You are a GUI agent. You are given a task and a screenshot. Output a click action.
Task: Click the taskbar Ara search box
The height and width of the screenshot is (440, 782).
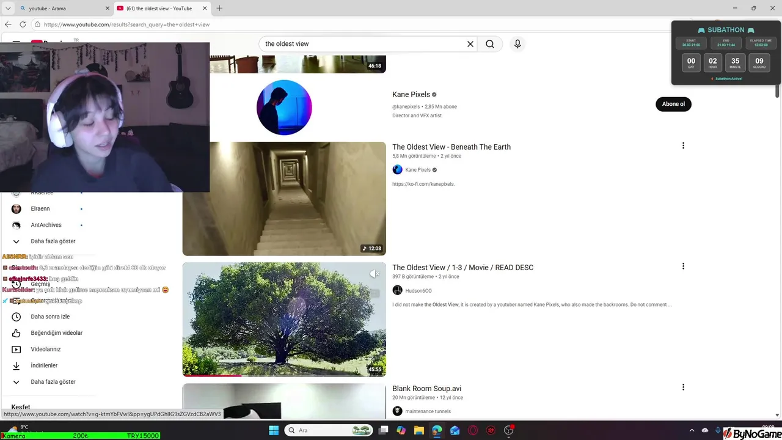pos(329,430)
